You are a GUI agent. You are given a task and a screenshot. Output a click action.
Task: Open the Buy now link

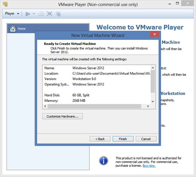tap(149, 165)
